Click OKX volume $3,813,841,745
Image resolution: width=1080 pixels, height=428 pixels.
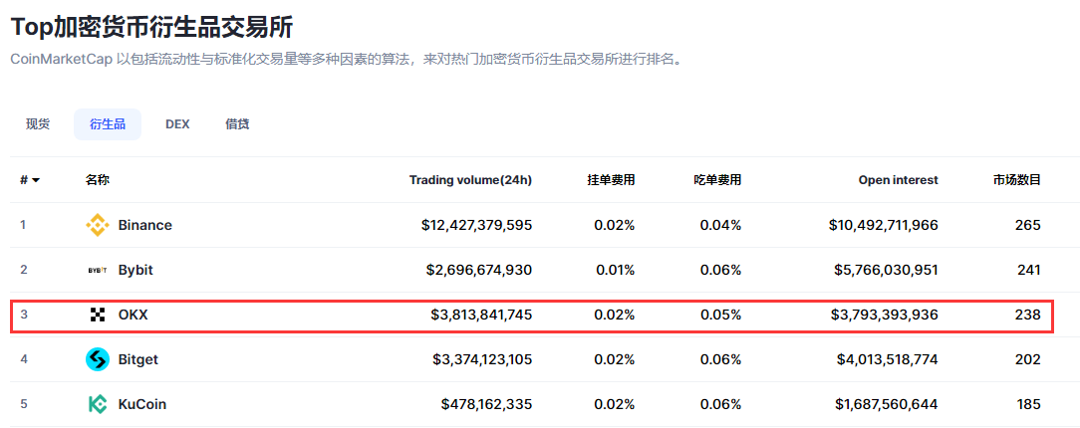click(481, 316)
